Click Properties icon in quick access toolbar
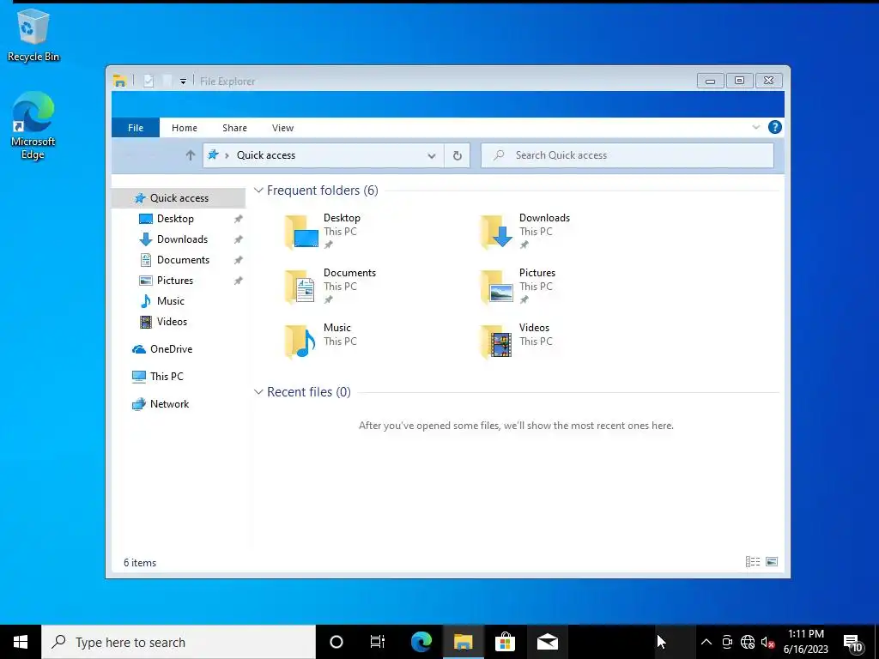The height and width of the screenshot is (659, 879). point(149,81)
